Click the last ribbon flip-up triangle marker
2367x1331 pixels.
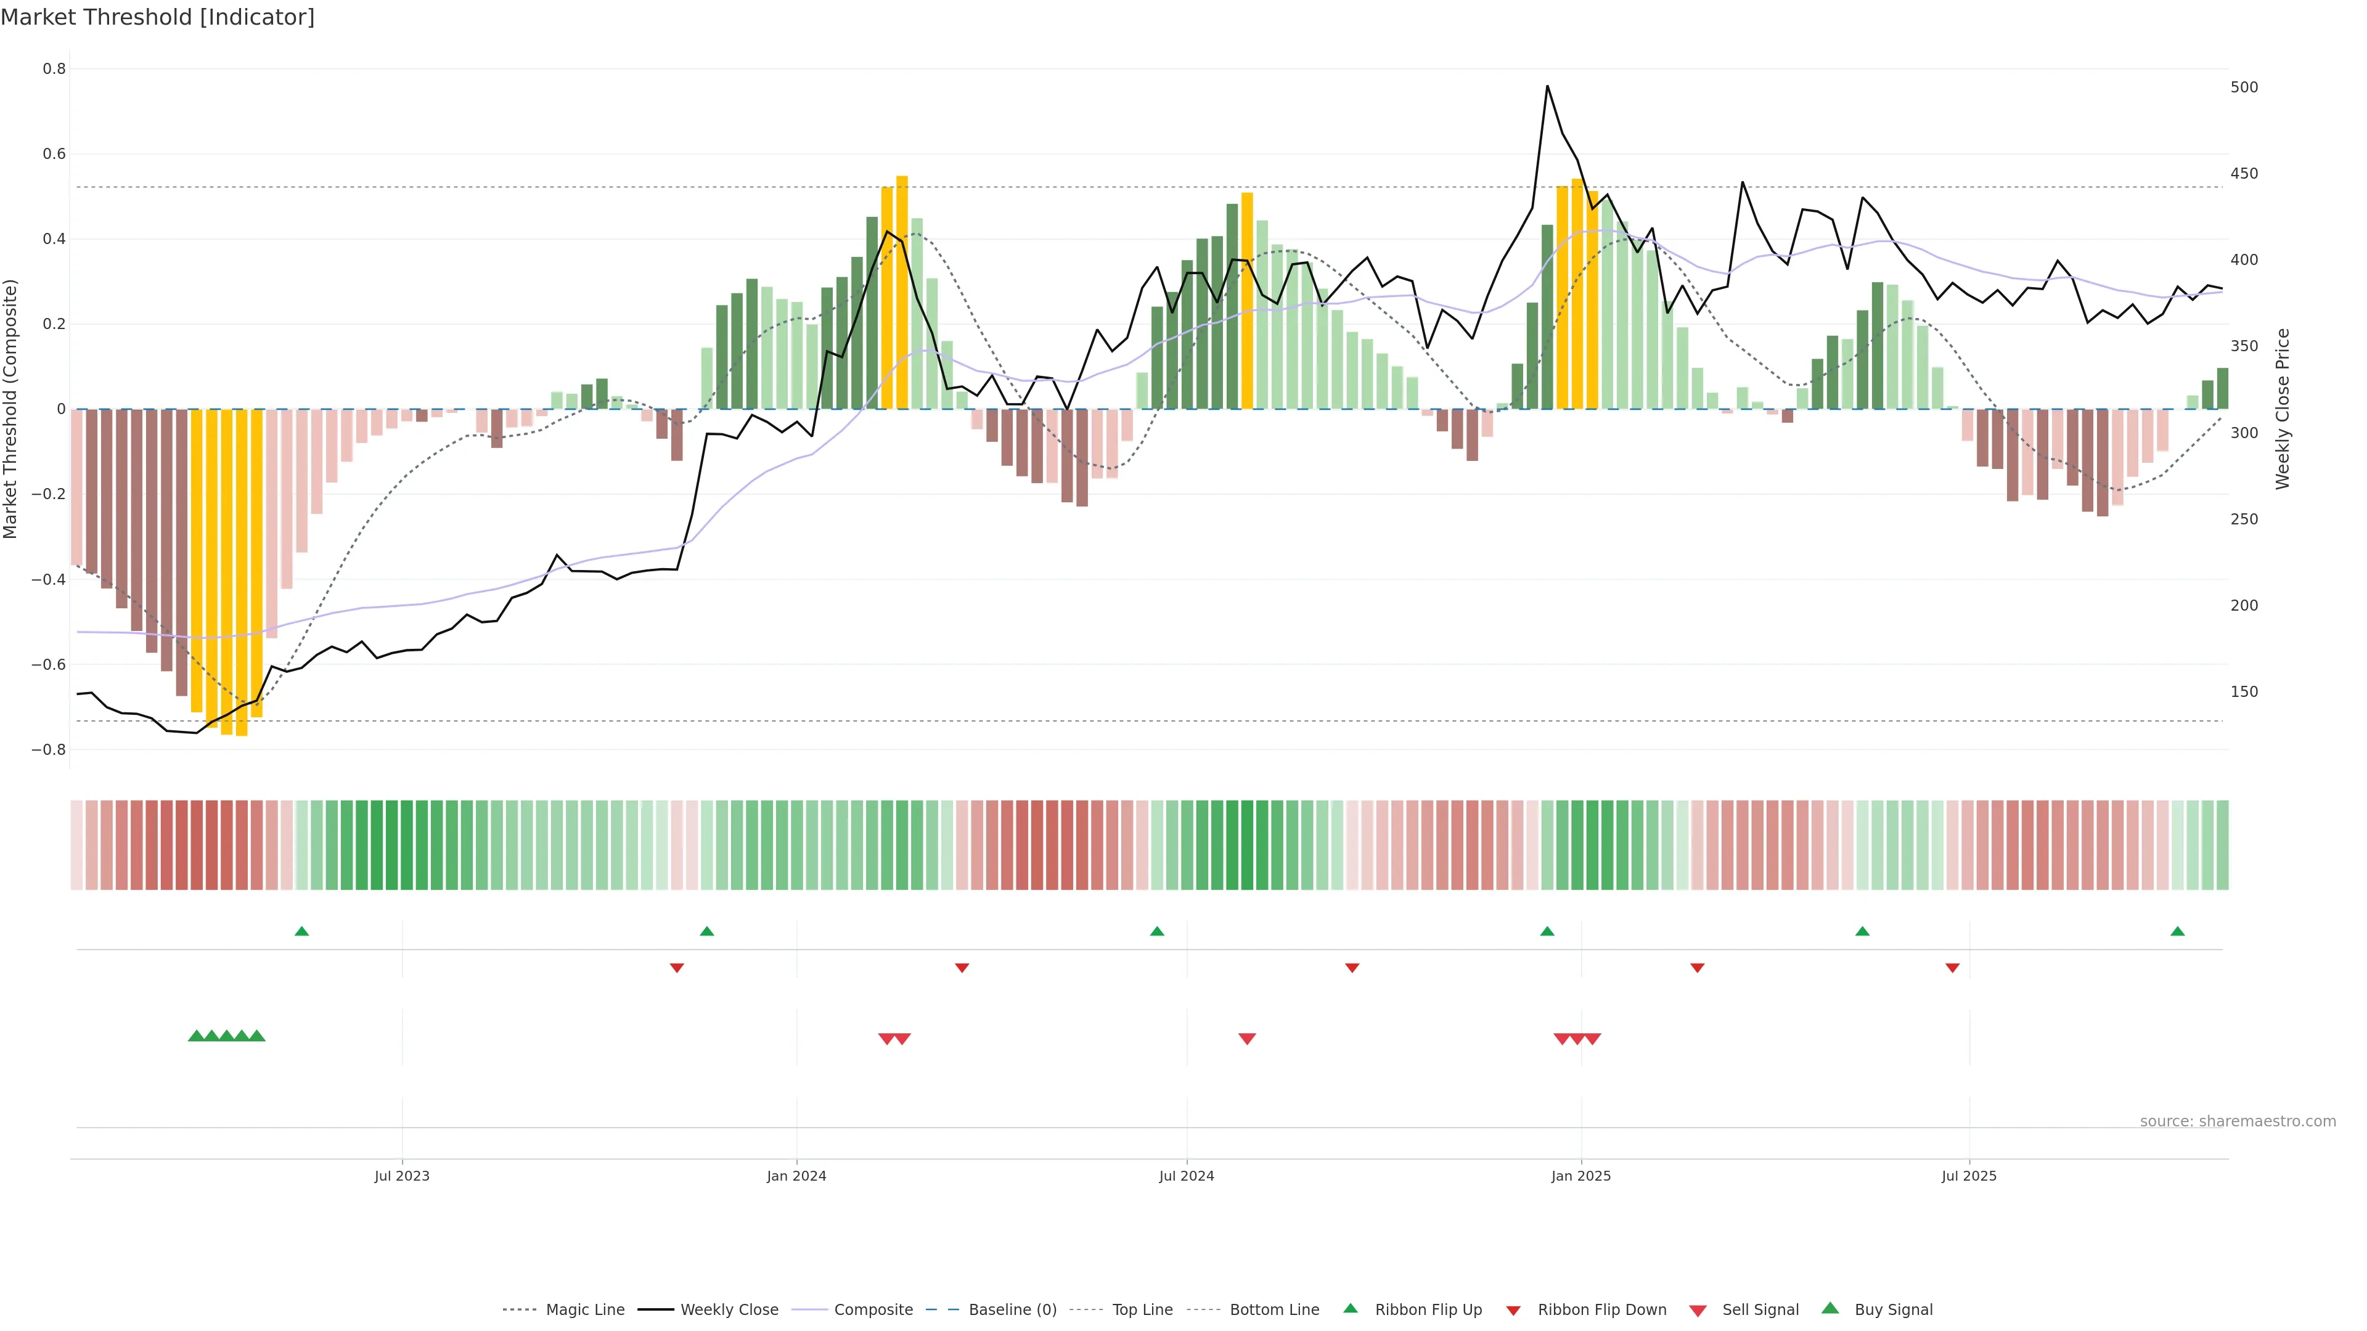[2177, 932]
